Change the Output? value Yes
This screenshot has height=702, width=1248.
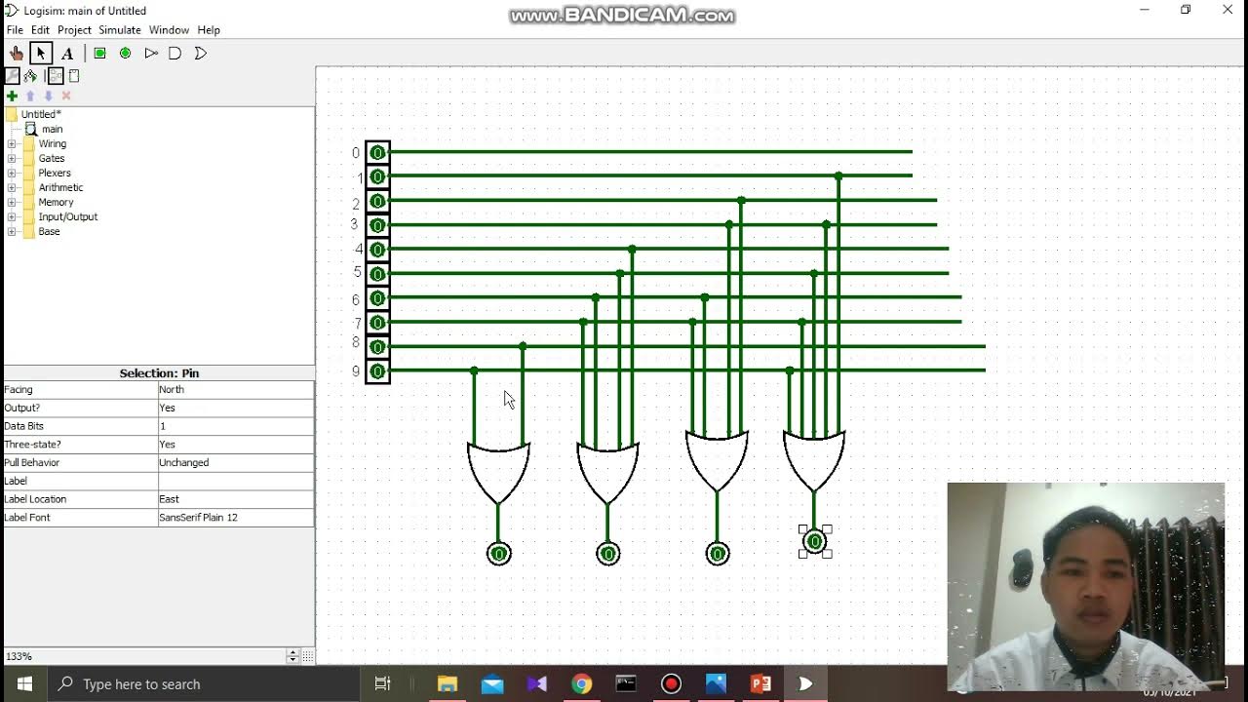(236, 408)
